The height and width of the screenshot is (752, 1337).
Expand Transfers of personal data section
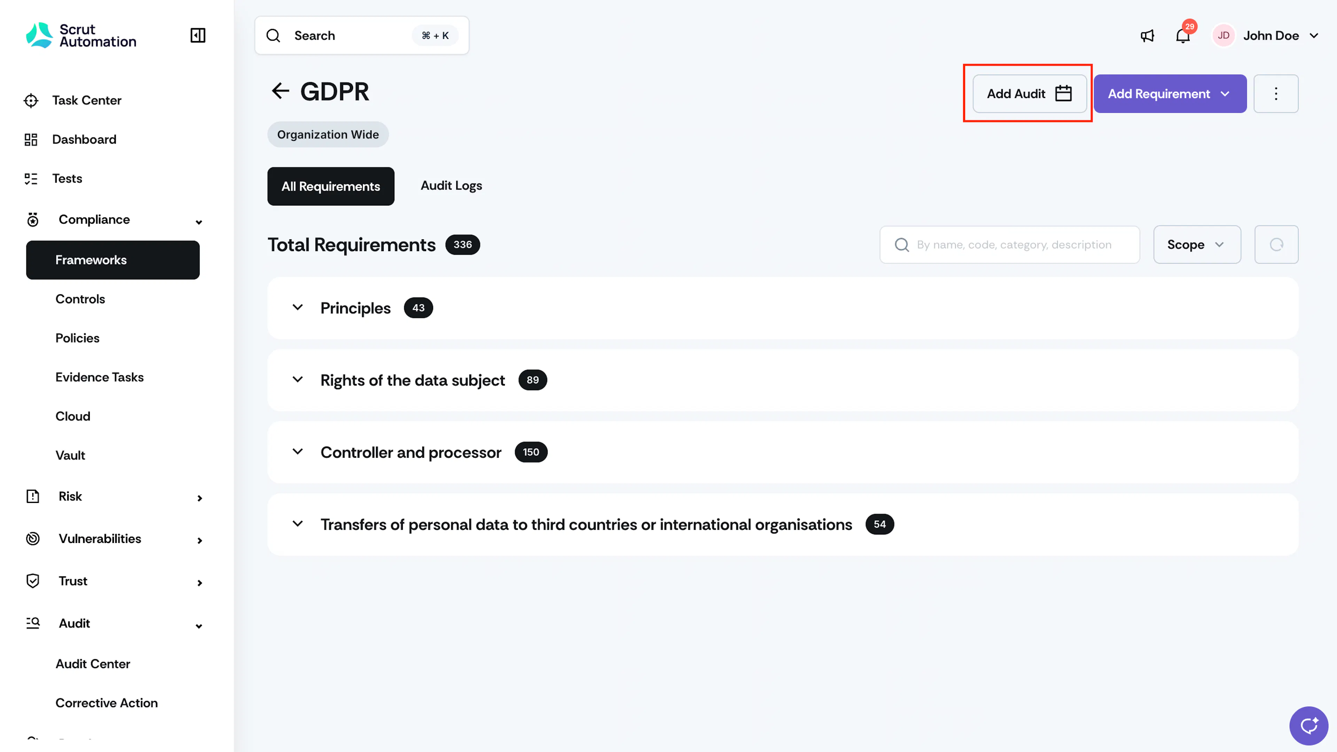[297, 524]
